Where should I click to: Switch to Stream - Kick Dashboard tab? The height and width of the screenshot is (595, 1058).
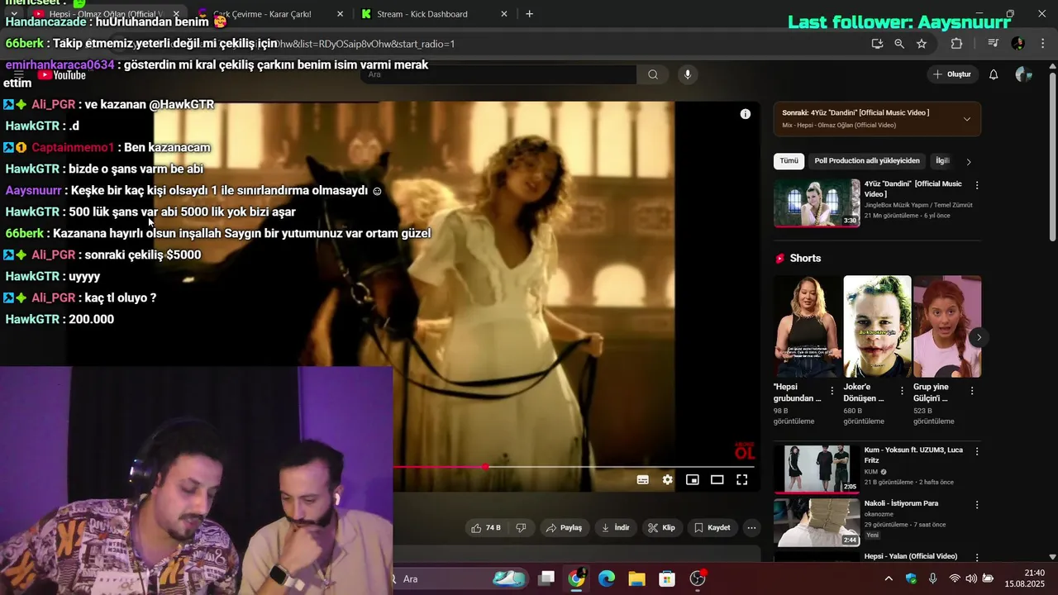click(x=422, y=14)
